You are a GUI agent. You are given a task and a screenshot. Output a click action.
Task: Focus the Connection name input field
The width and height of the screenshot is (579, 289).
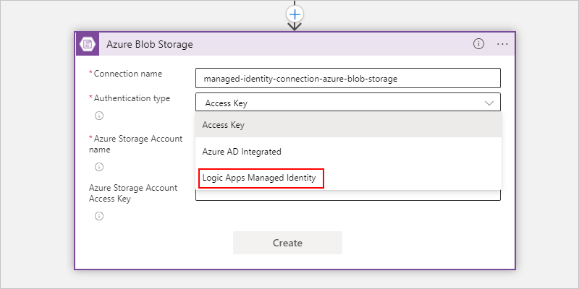pos(348,78)
